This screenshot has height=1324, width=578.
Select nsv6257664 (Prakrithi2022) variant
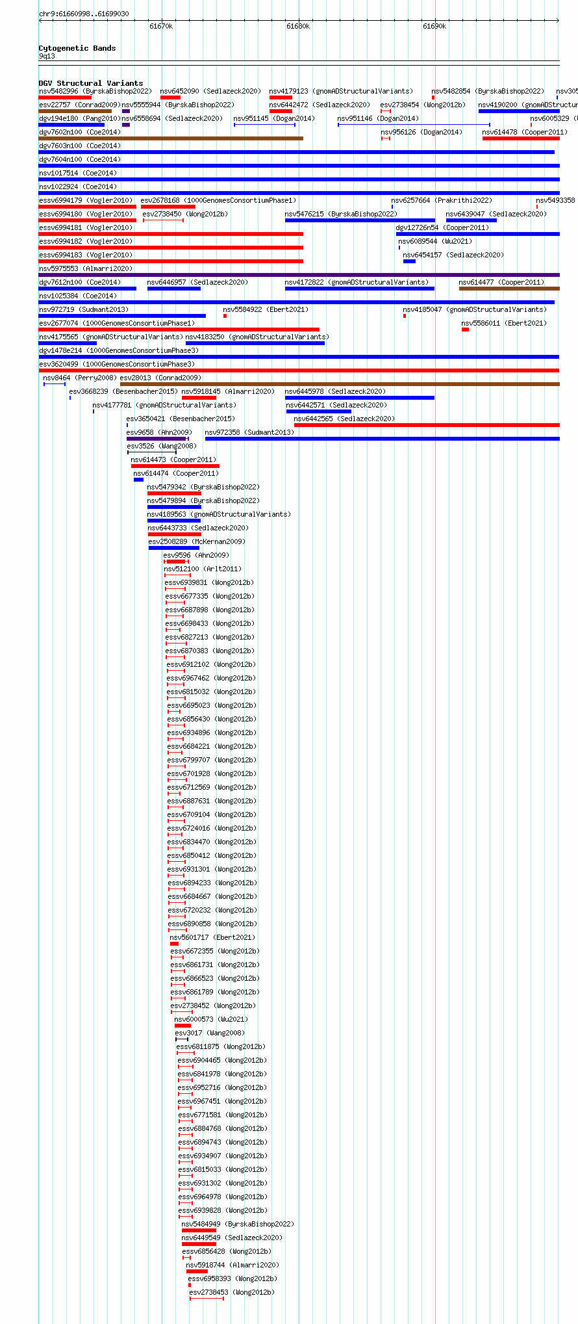(442, 201)
